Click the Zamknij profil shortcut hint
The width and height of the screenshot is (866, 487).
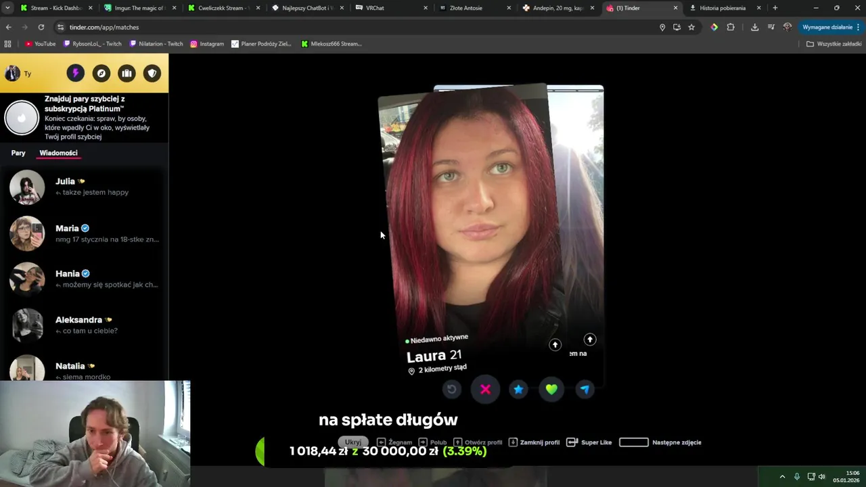(x=534, y=442)
